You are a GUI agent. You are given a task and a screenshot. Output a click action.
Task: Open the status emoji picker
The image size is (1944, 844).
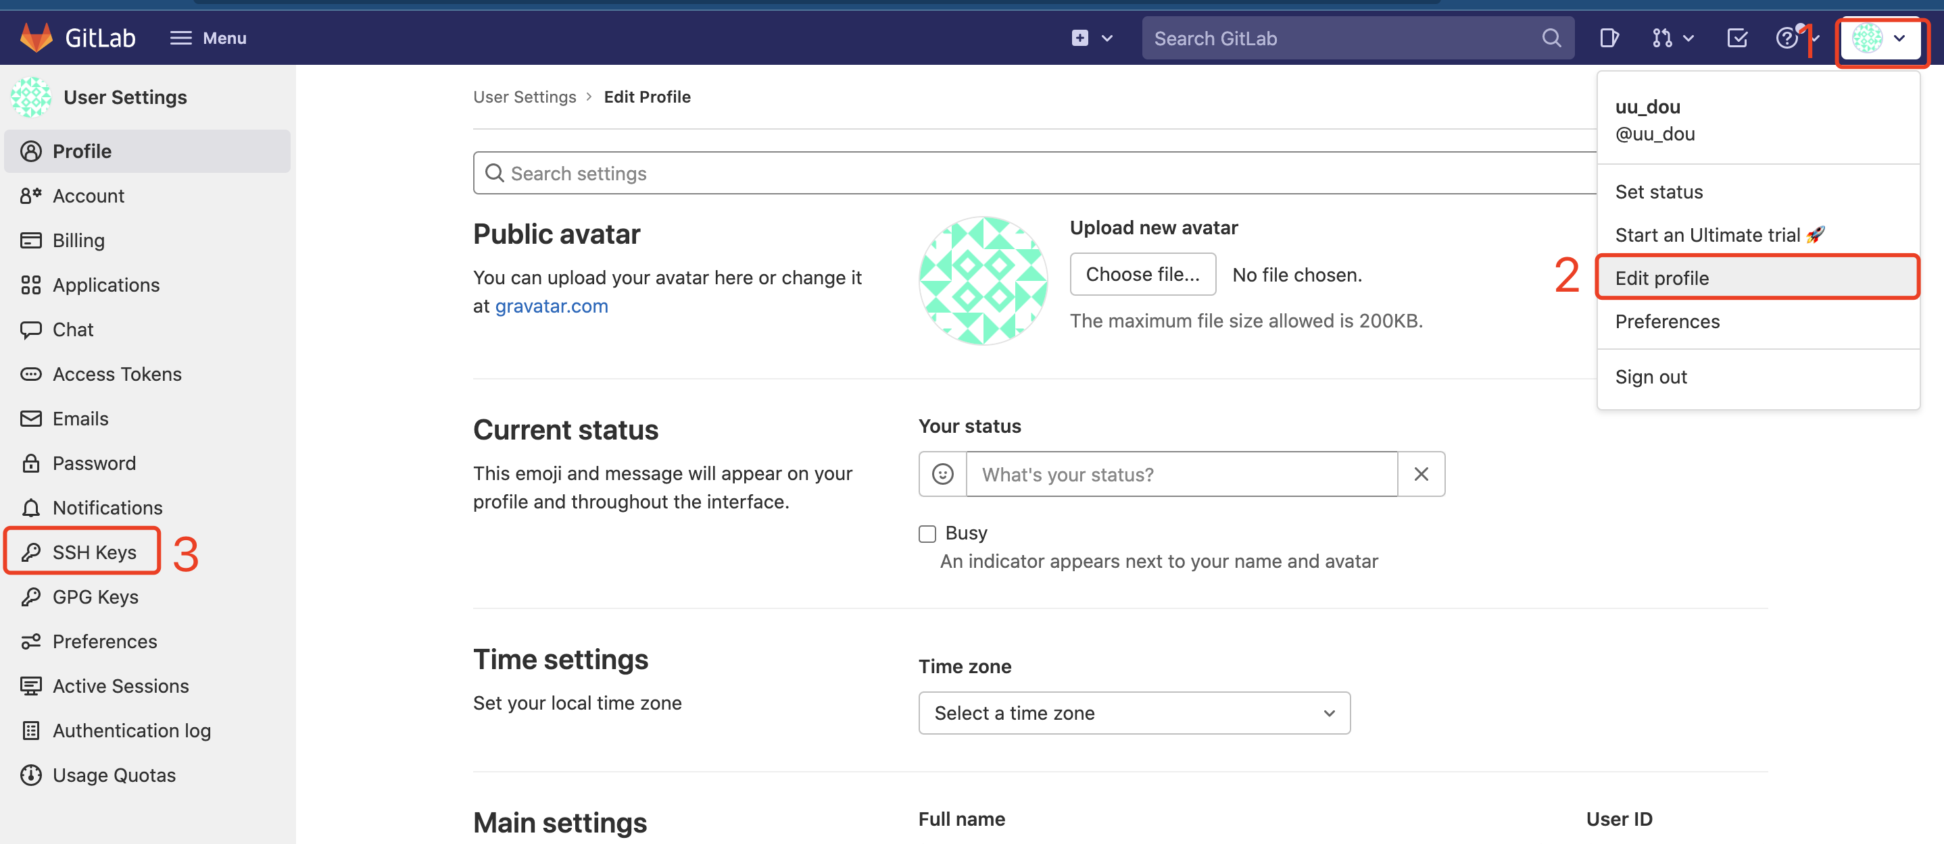point(942,474)
